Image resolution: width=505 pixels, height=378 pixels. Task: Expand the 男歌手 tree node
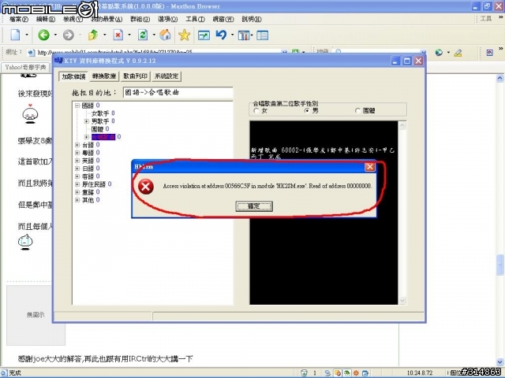pyautogui.click(x=86, y=121)
